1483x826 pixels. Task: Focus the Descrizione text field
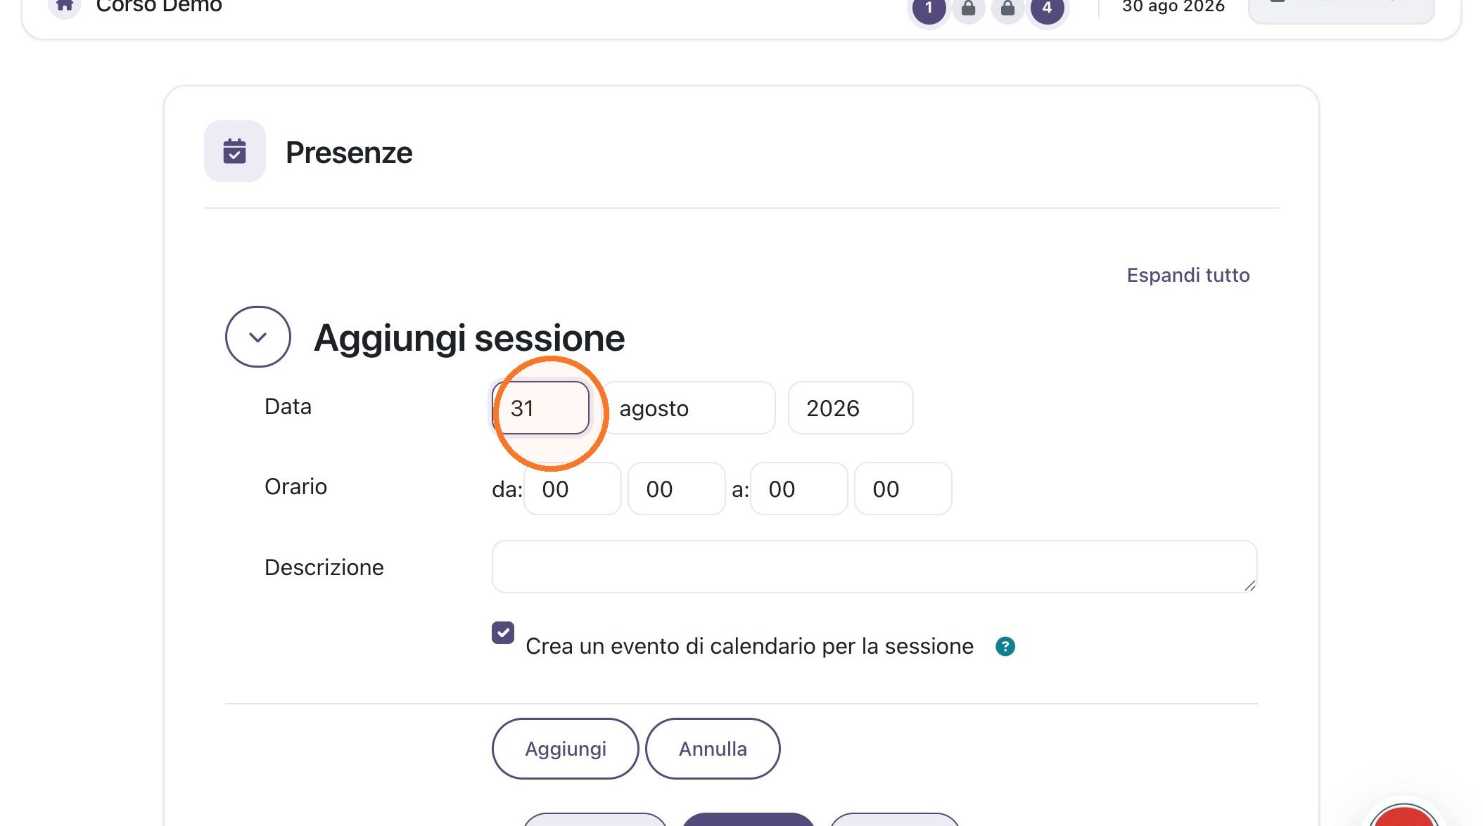[x=874, y=567]
